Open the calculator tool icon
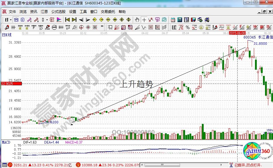 [x=179, y=20]
